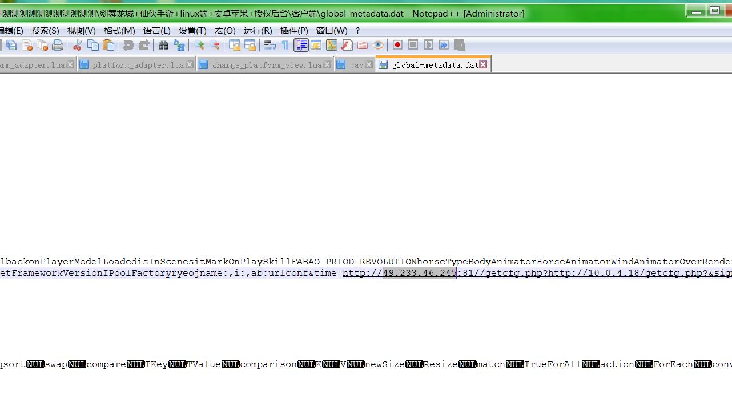The height and width of the screenshot is (411, 732).
Task: Open the 设置(T) settings menu
Action: tap(192, 31)
